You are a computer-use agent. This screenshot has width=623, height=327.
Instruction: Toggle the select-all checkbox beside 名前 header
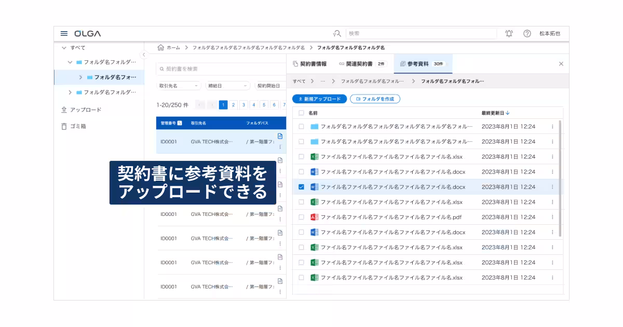pyautogui.click(x=301, y=113)
